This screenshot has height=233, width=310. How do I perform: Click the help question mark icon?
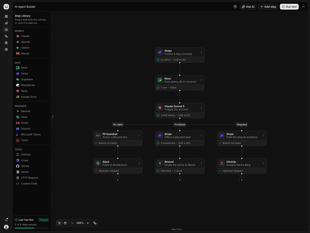[x=235, y=7]
